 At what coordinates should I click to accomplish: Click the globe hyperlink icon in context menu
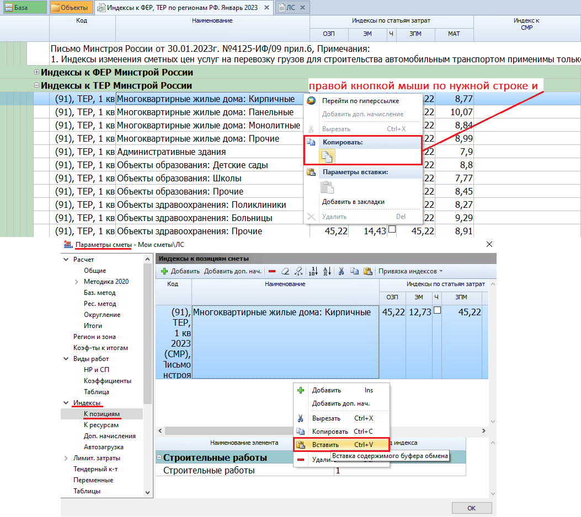(x=311, y=101)
